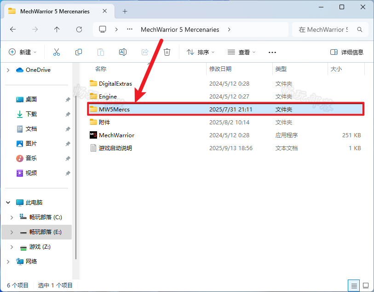This screenshot has width=374, height=292.
Task: Open the 查看 view dropdown
Action: click(242, 52)
